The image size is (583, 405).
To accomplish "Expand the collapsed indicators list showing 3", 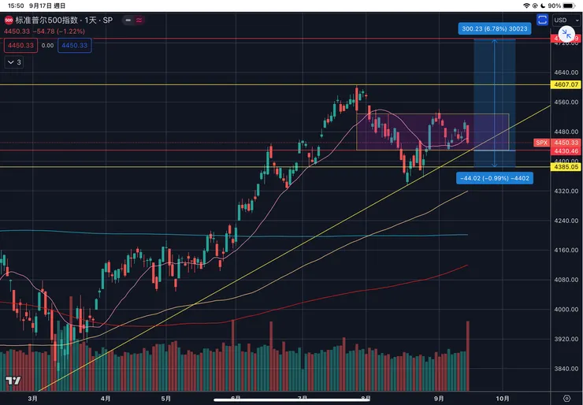I will [15, 61].
